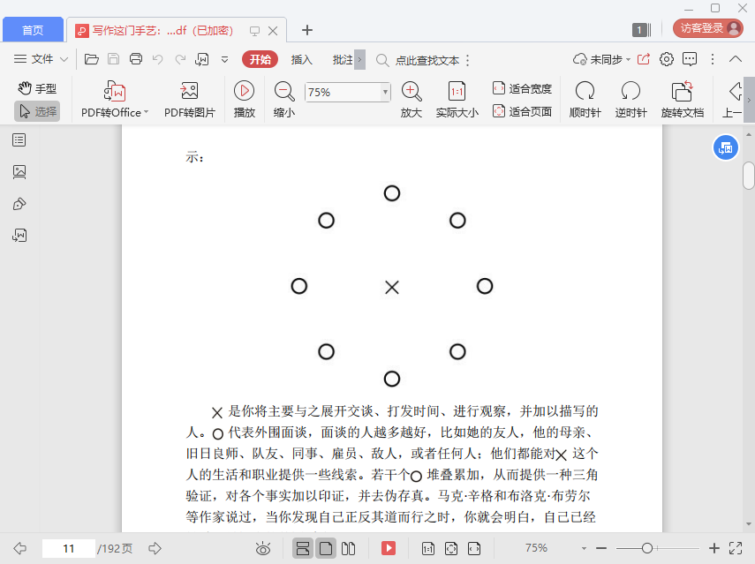
Task: Expand ribbon overflow arrow at right edge
Action: pyautogui.click(x=749, y=100)
